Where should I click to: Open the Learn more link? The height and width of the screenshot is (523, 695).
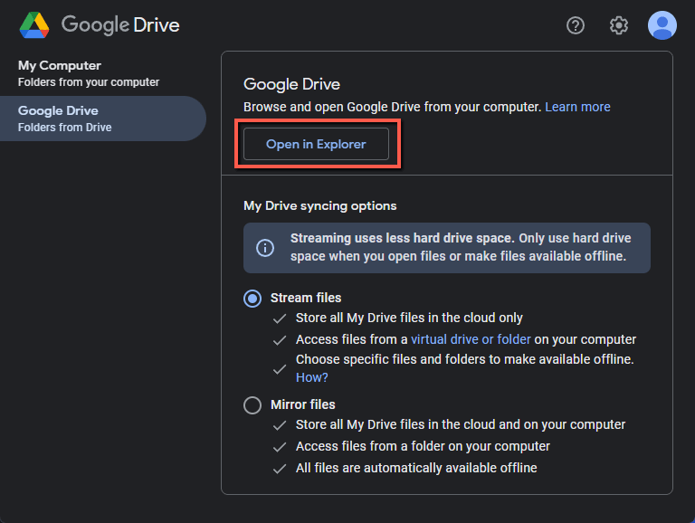point(577,107)
